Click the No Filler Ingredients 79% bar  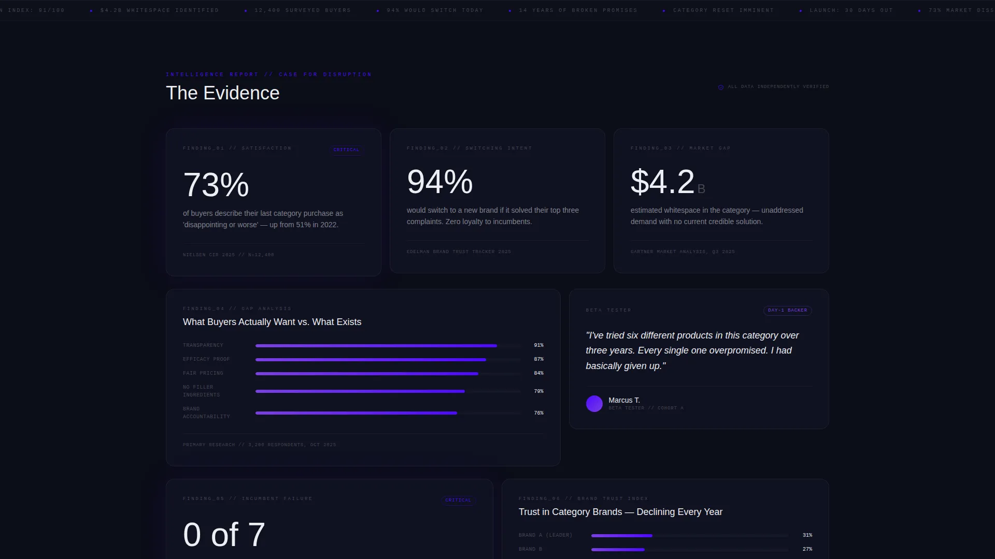[x=388, y=392]
